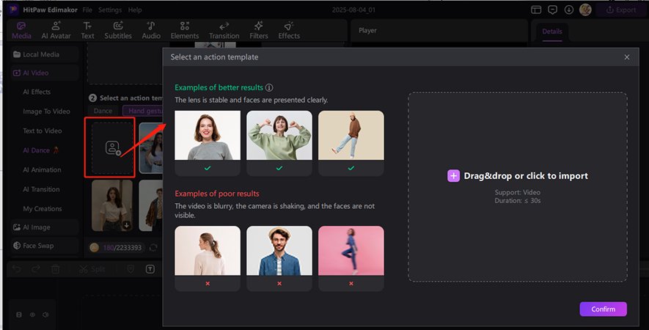Open My Creations in sidebar

pyautogui.click(x=43, y=209)
